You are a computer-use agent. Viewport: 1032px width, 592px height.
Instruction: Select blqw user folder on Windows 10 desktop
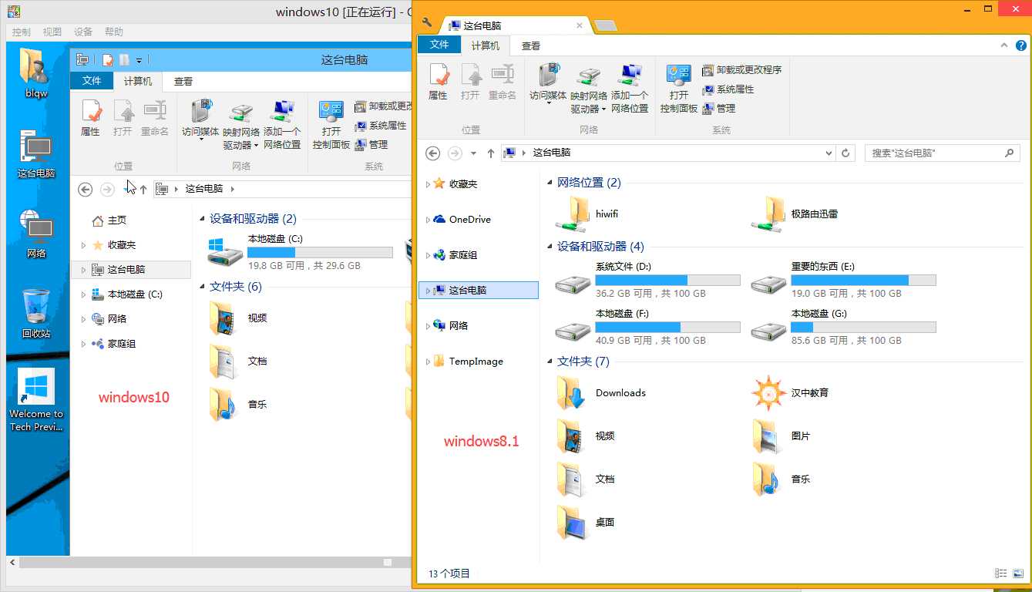pos(35,74)
